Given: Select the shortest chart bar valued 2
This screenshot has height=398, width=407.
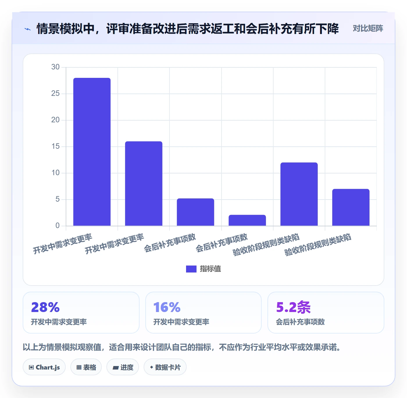Looking at the screenshot, I should coord(247,220).
